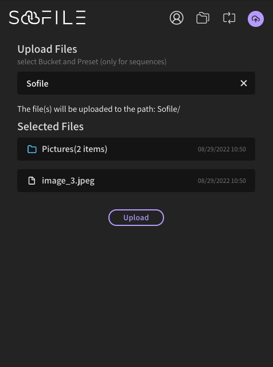Click the select Bucket and Preset subtitle

92,62
